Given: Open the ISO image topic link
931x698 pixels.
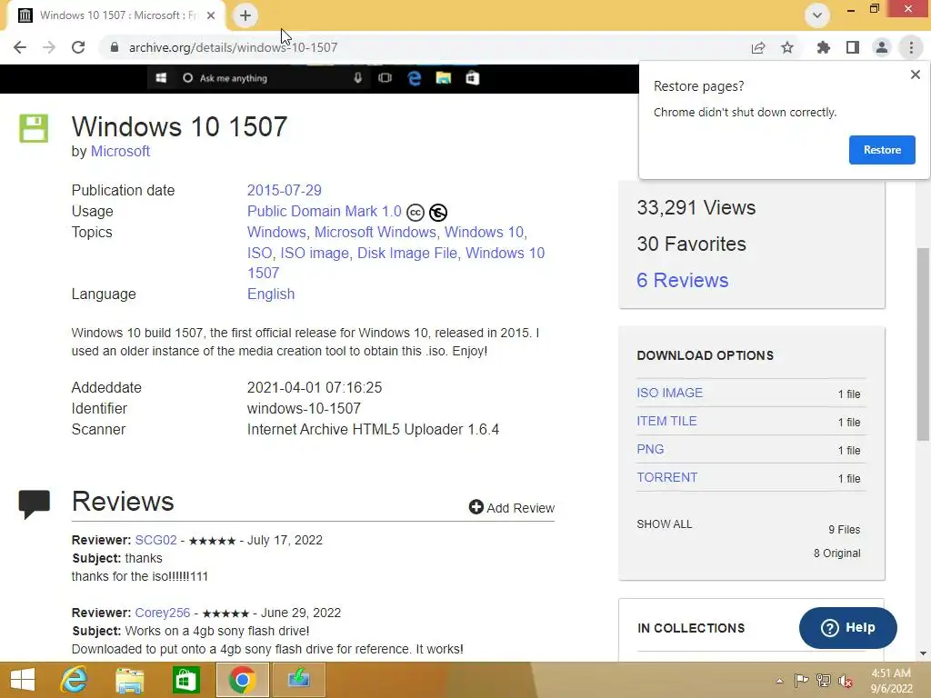Looking at the screenshot, I should click(315, 253).
